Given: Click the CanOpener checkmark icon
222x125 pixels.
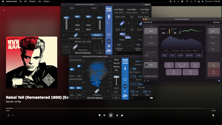Looking at the screenshot, I should click(x=125, y=91).
